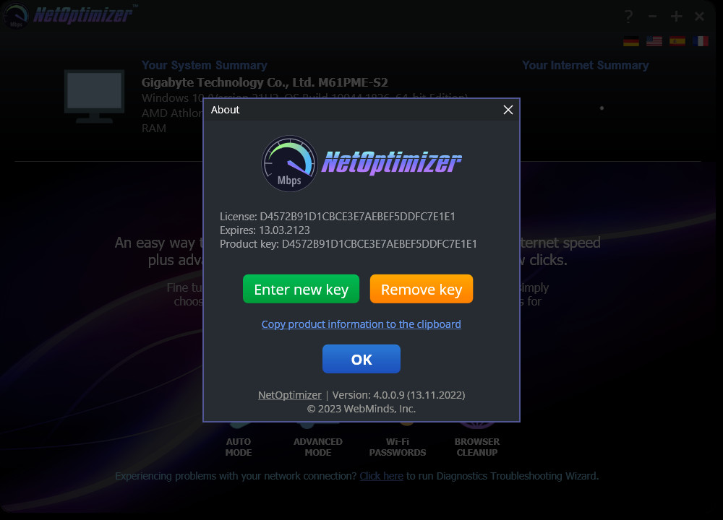The width and height of the screenshot is (723, 520).
Task: Click the About dialog title text
Action: [225, 110]
